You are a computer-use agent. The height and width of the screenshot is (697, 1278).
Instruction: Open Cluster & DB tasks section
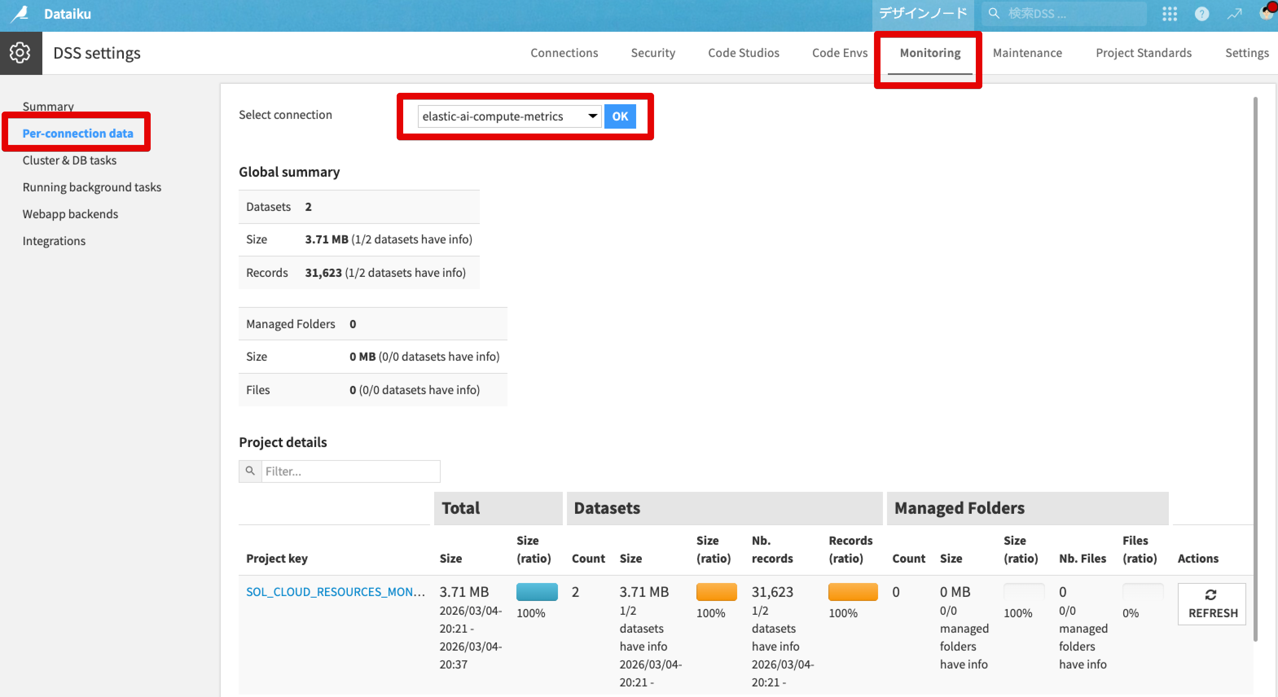pos(70,160)
